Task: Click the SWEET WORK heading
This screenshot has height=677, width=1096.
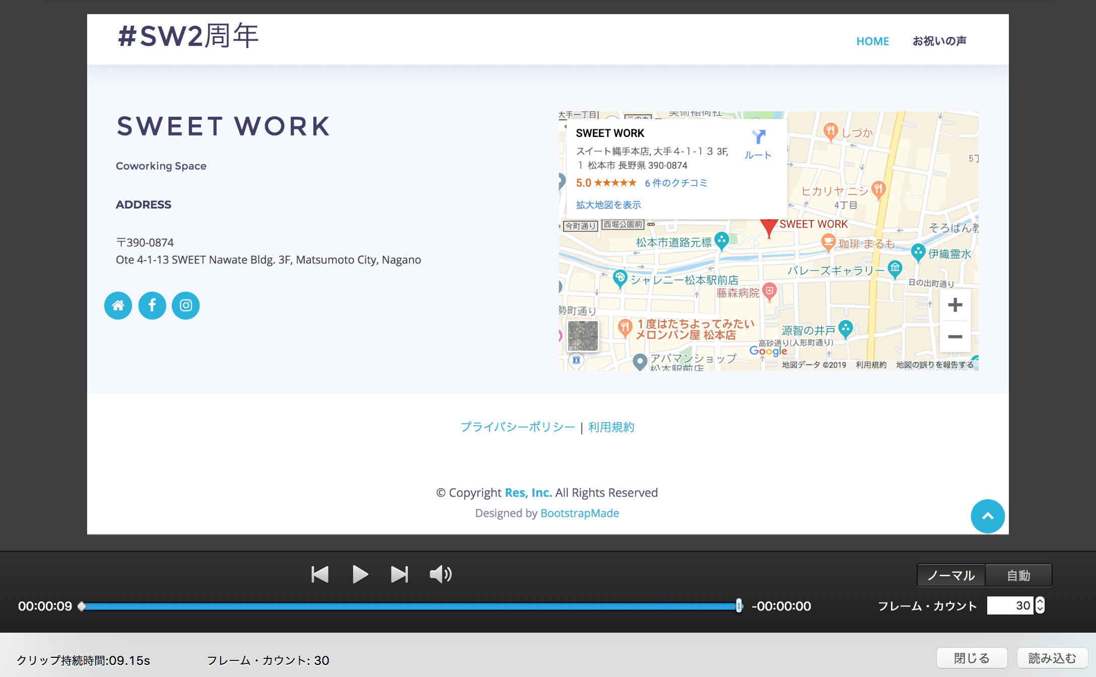Action: [224, 126]
